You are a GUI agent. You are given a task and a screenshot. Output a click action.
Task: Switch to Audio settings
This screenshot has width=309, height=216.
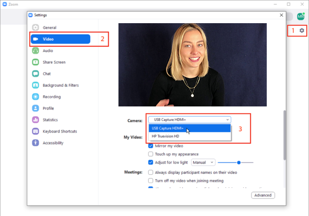(x=48, y=50)
